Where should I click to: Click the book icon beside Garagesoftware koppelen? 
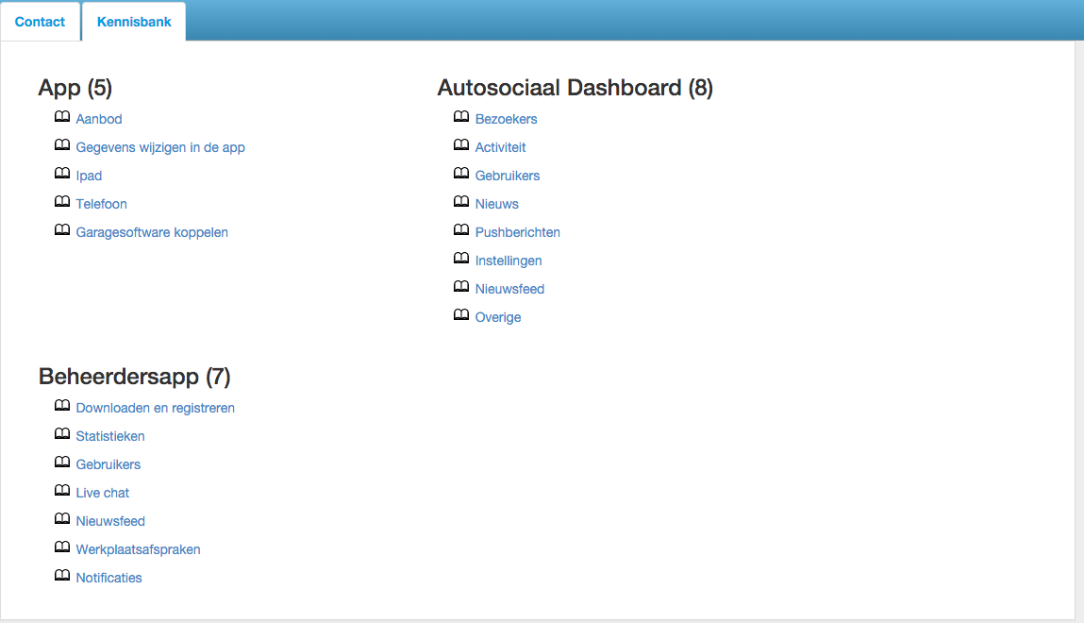point(62,230)
